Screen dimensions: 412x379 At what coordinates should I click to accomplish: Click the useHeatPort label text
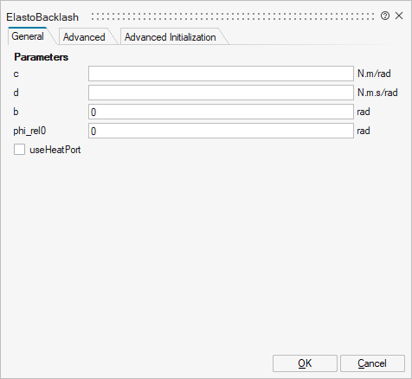pos(55,150)
